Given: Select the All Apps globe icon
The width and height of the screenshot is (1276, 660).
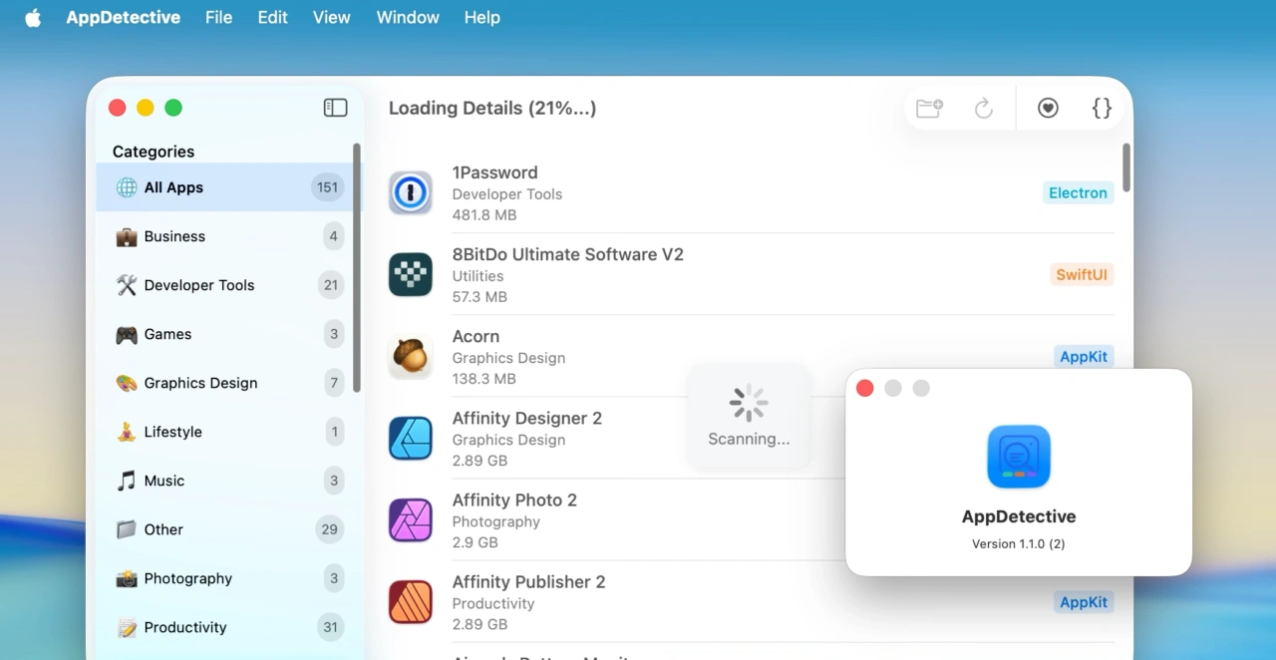Looking at the screenshot, I should (126, 187).
